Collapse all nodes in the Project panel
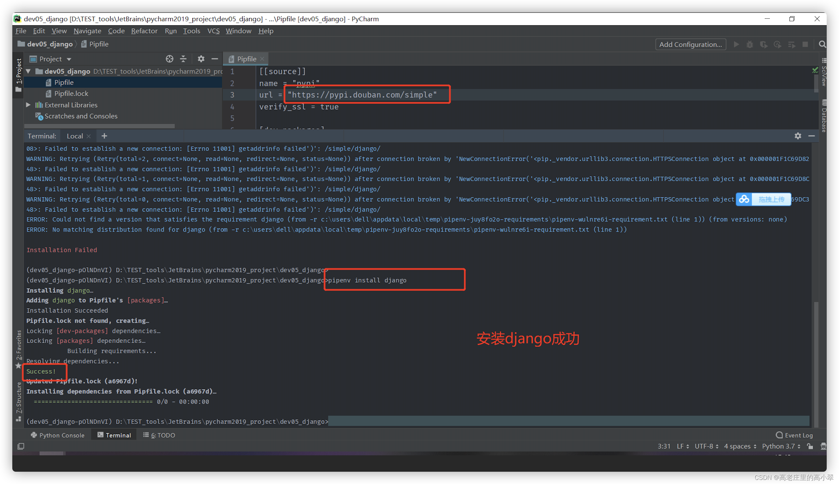Viewport: 839px width, 484px height. tap(183, 59)
